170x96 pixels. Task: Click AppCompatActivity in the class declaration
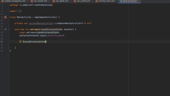[x=45, y=17]
